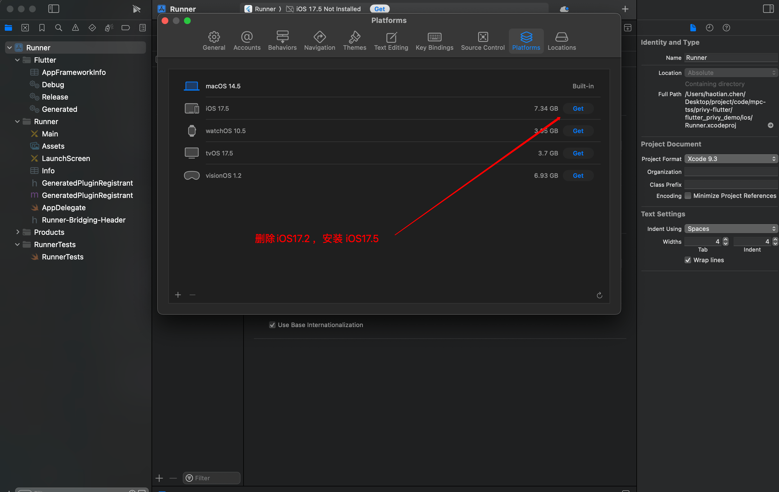The height and width of the screenshot is (492, 779).
Task: Show the Quick Help inspector
Action: pyautogui.click(x=726, y=28)
